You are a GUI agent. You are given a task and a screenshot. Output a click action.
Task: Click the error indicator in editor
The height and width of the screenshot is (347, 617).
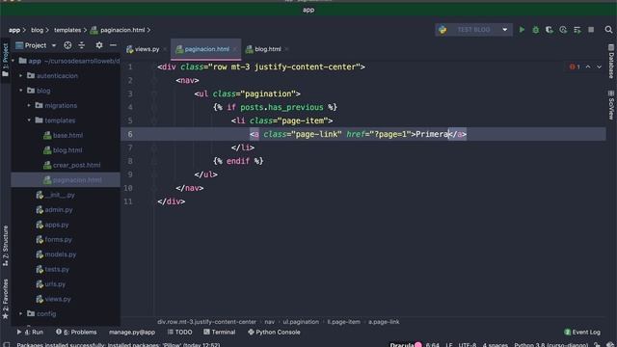[x=575, y=67]
